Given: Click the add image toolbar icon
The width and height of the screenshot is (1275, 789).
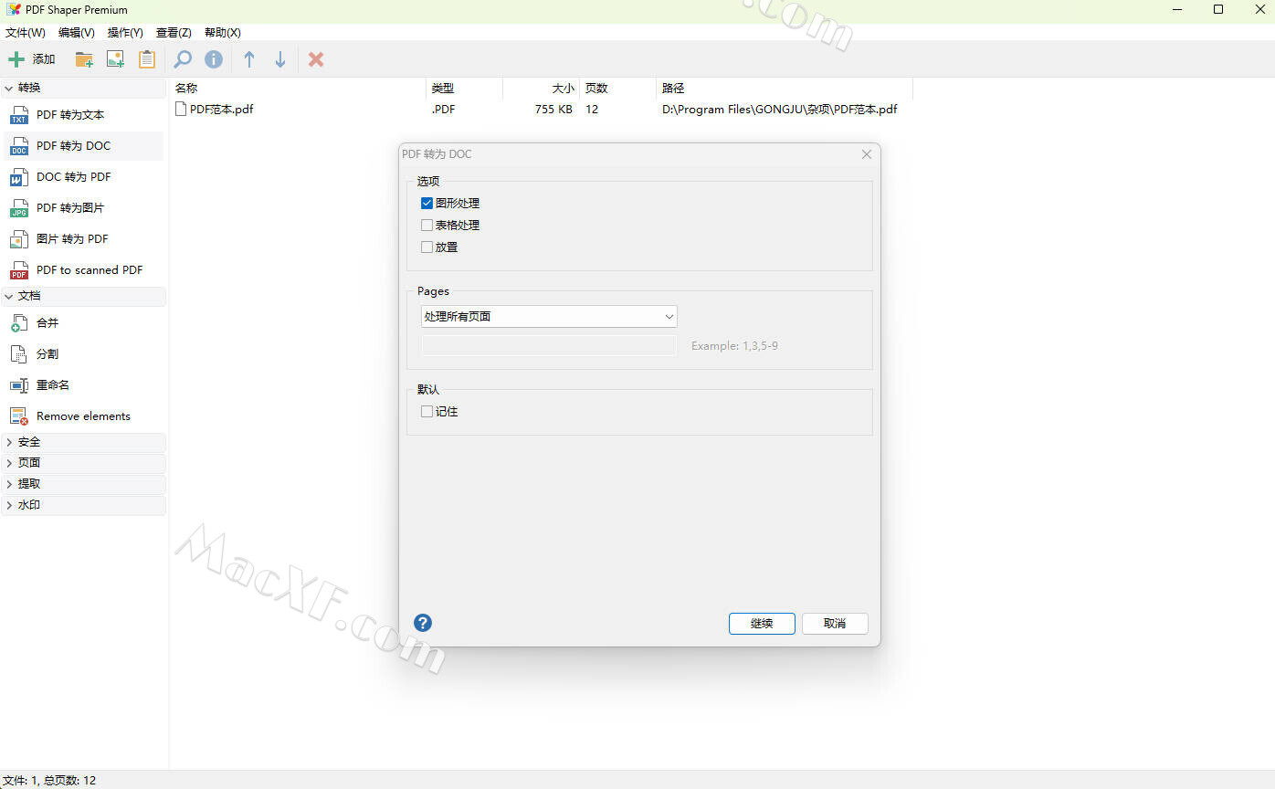Looking at the screenshot, I should (115, 59).
